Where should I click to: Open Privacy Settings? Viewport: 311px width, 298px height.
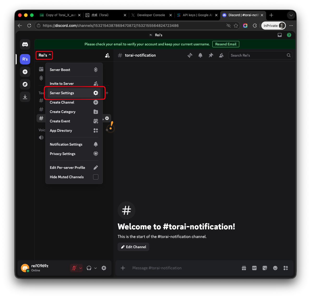click(74, 154)
